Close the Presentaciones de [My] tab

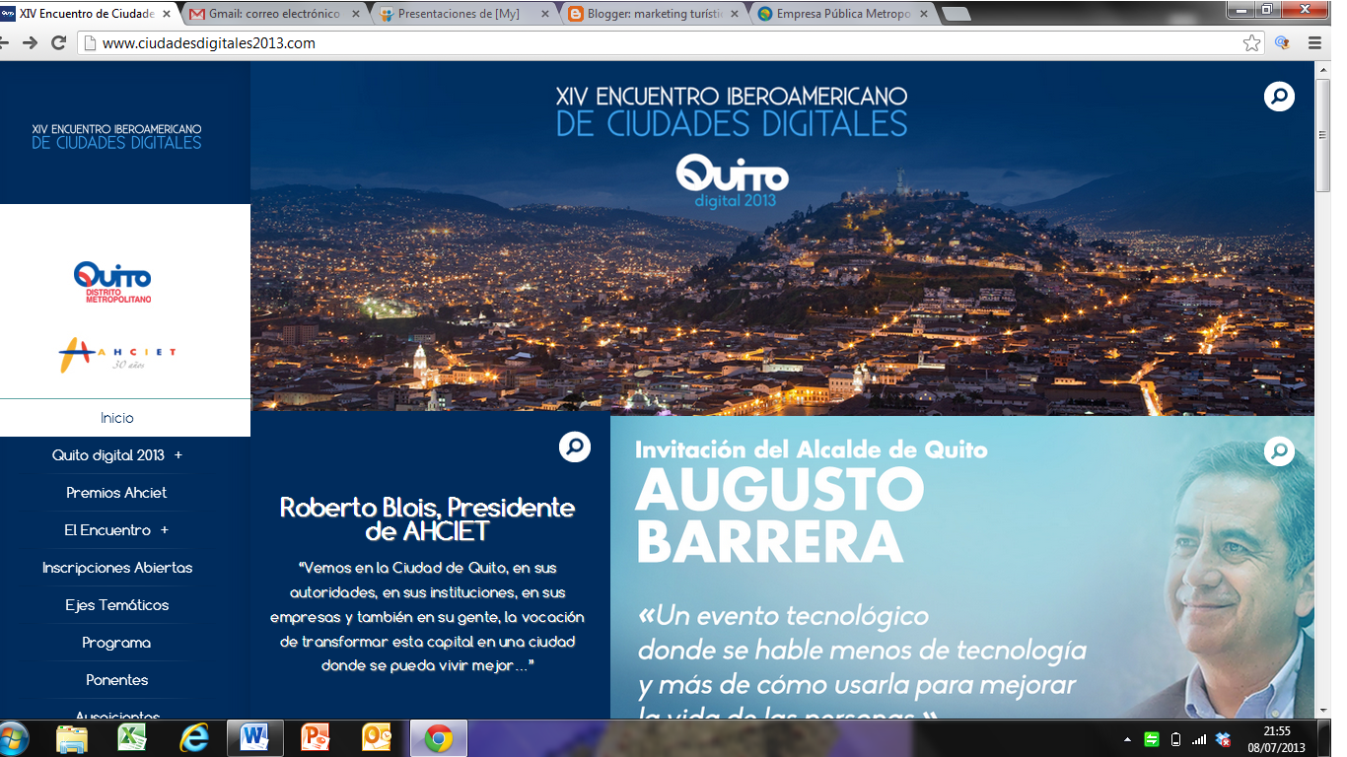[x=545, y=14]
